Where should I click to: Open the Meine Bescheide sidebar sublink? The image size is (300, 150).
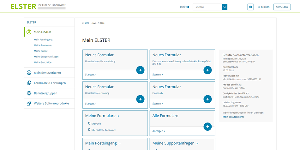click(x=43, y=63)
